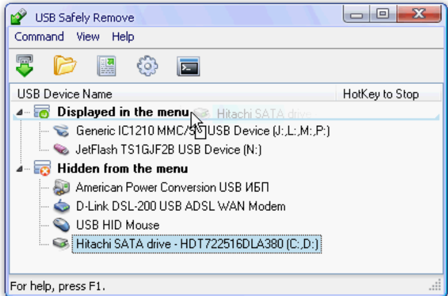Click the green arrow Stop device toolbar icon

(x=24, y=66)
